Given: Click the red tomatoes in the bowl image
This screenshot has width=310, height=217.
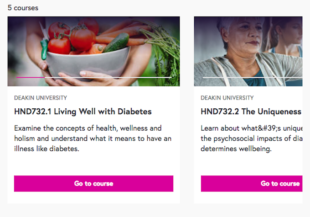Looking at the screenshot, I should (x=72, y=37).
